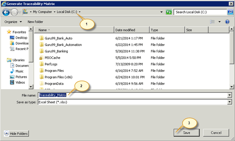This screenshot has width=235, height=141.
Task: Click the Back navigation arrow
Action: click(6, 12)
